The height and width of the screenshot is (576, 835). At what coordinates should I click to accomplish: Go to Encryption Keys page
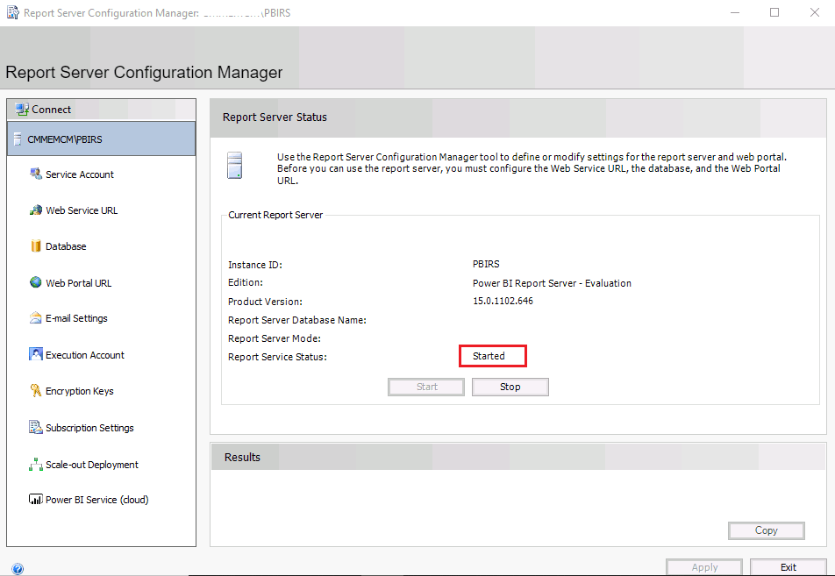79,391
